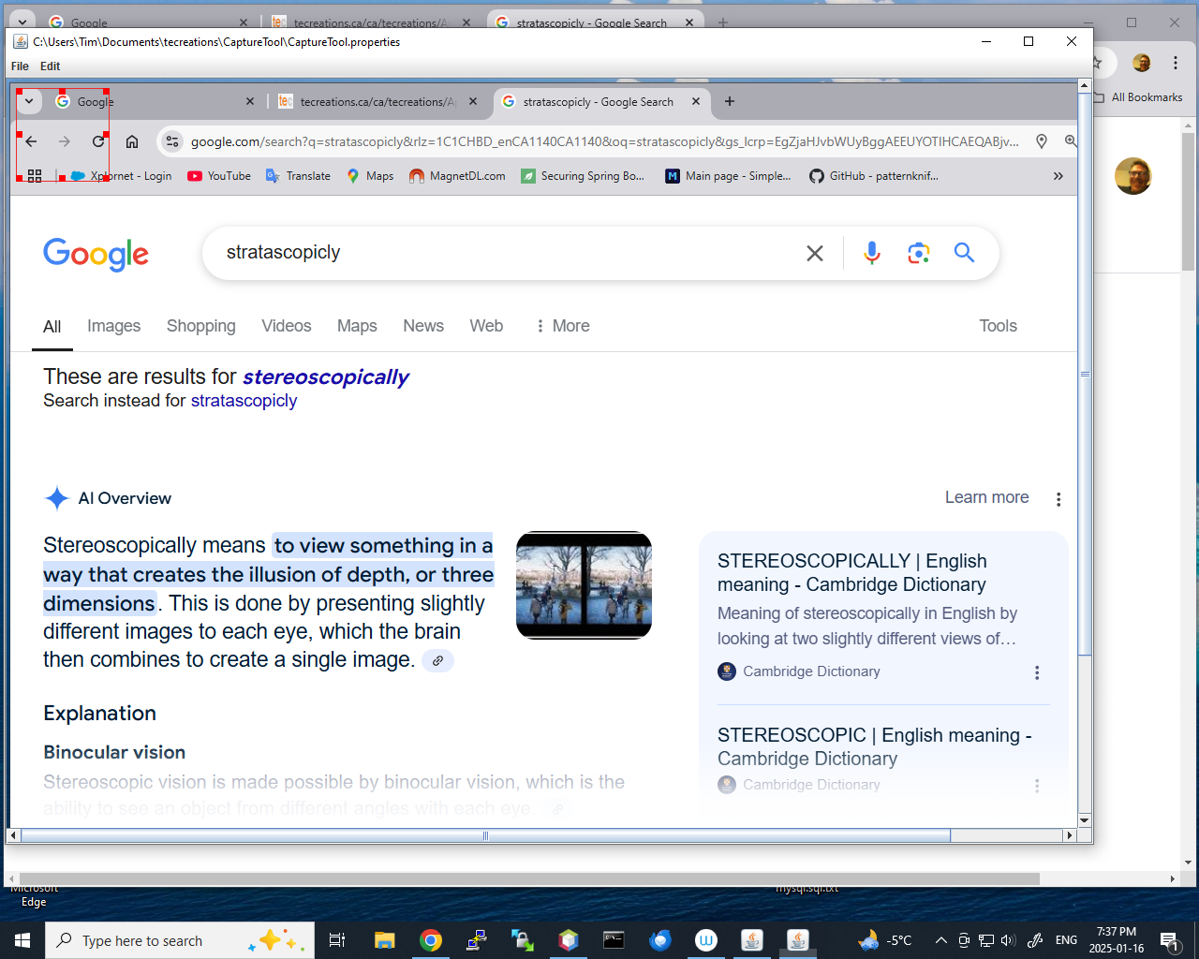
Task: Open STEREOSCOPICALLY English meaning Cambridge result
Action: (851, 572)
